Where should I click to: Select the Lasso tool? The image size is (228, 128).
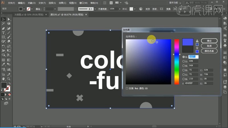point(9,24)
